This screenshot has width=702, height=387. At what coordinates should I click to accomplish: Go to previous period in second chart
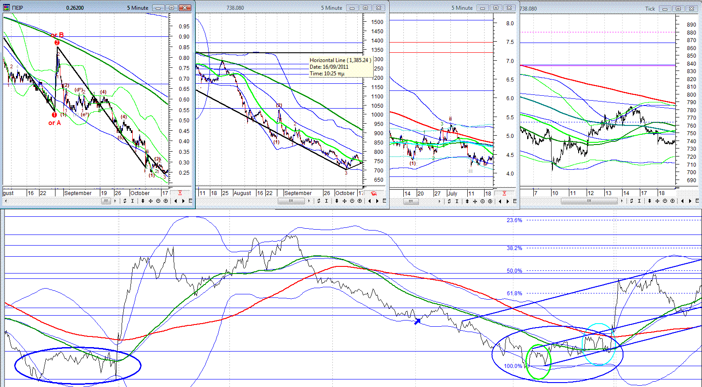pyautogui.click(x=370, y=201)
